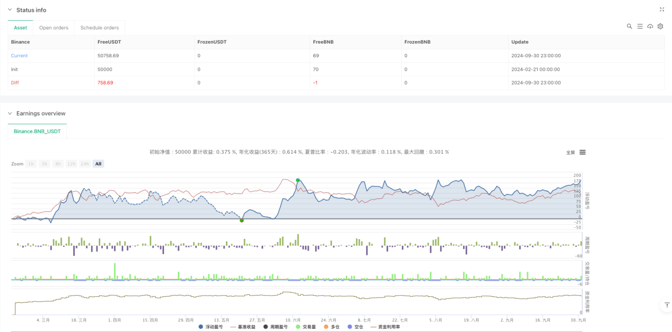Collapse the Earnings overview section
Screen dimensions: 672x332
coord(10,113)
